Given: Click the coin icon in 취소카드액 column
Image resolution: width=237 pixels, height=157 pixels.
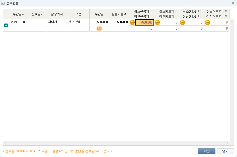Looking at the screenshot, I should click(x=157, y=22).
